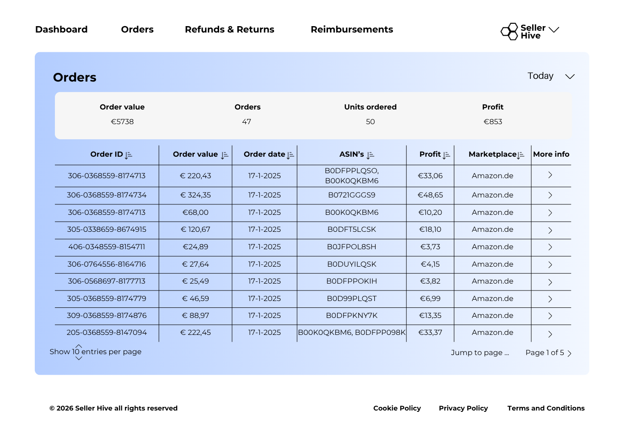Select ASIN B0DFPKNY7K cell
The height and width of the screenshot is (427, 625).
pos(351,316)
